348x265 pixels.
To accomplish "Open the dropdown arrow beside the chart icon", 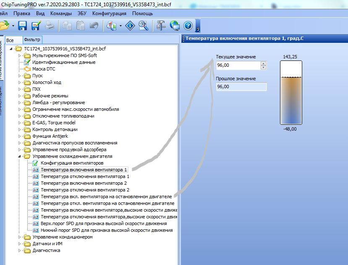I will pos(120,26).
